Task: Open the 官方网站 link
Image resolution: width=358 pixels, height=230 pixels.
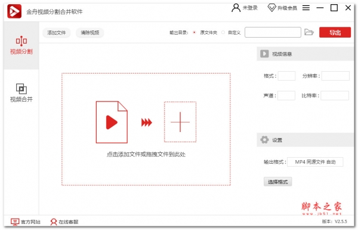Action: tap(30, 222)
